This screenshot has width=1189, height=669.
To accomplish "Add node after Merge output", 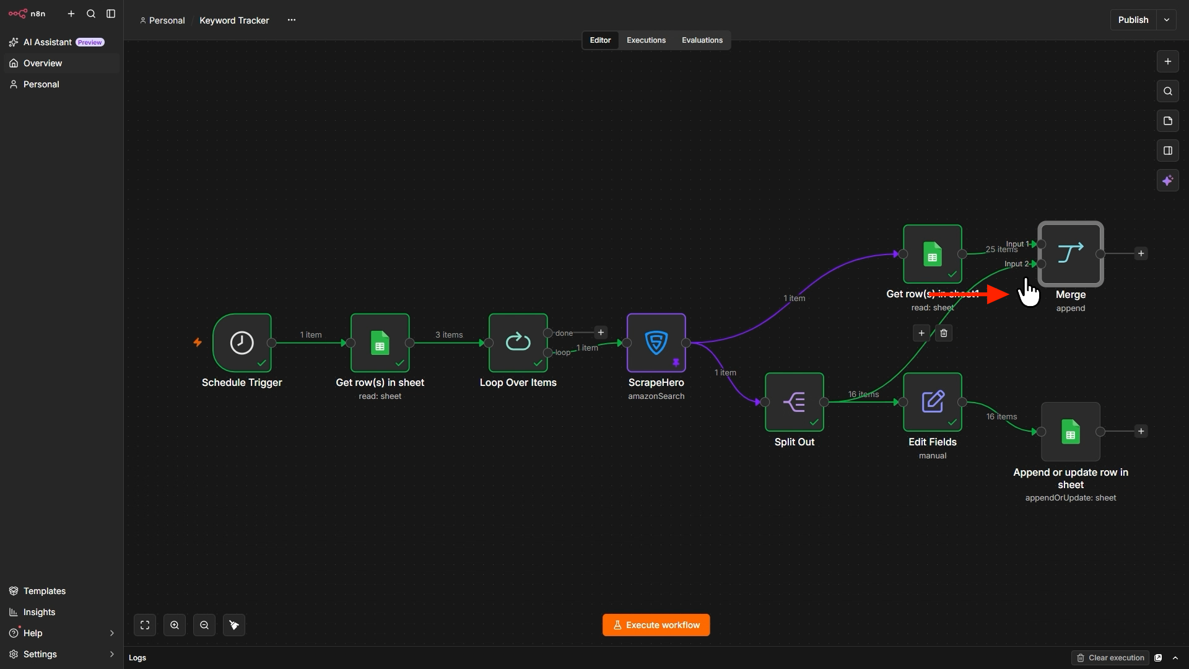I will click(x=1141, y=253).
